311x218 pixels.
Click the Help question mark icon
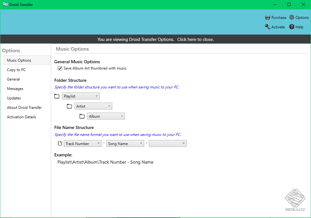(291, 27)
